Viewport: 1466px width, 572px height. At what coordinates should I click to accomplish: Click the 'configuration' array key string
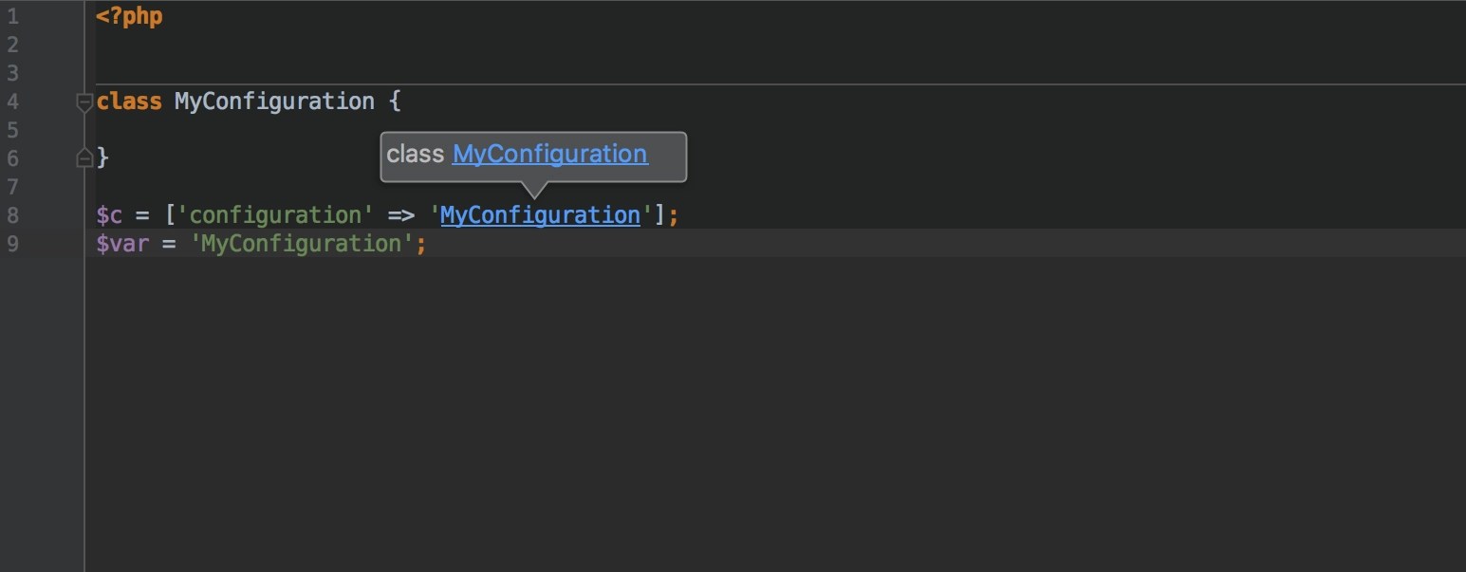click(275, 215)
